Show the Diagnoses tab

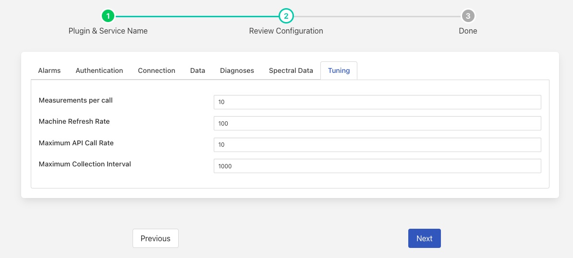point(237,70)
